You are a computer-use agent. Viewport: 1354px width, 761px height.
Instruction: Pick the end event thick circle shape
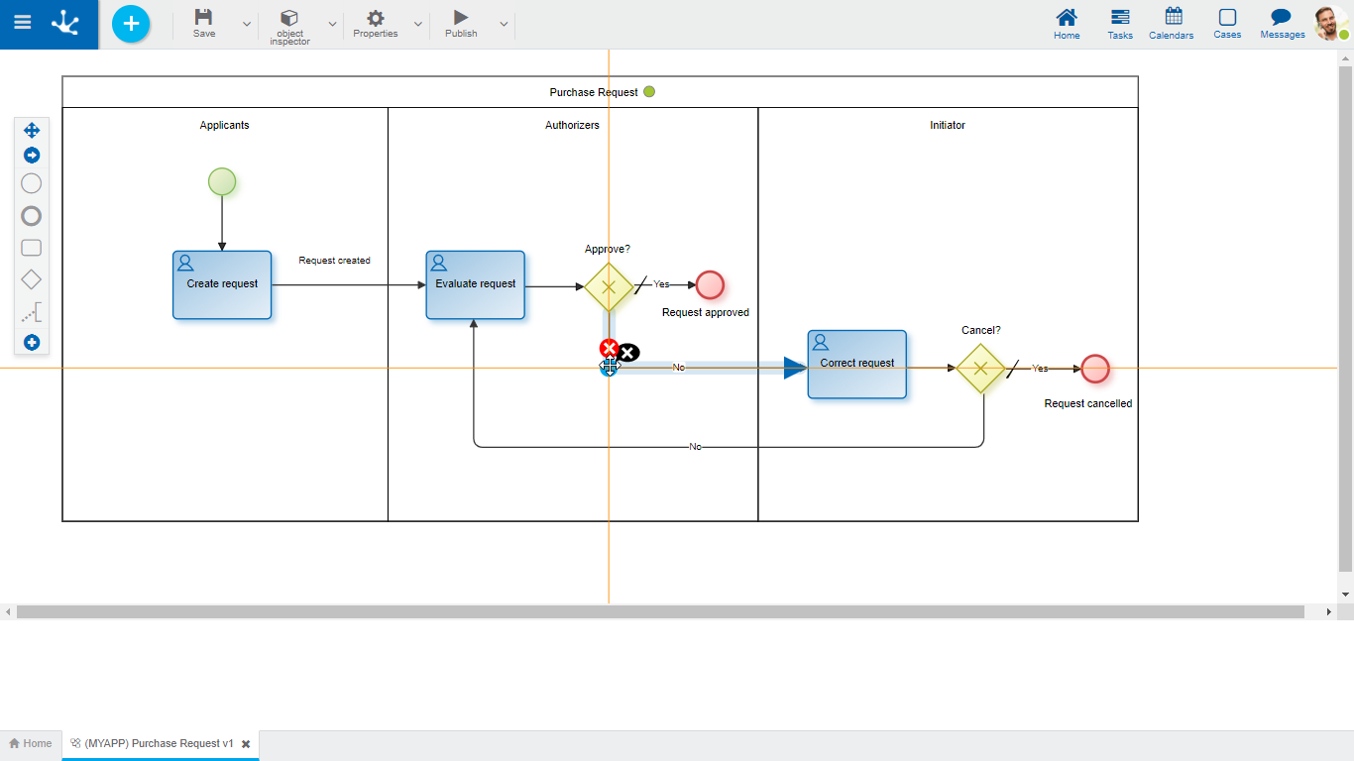(32, 216)
